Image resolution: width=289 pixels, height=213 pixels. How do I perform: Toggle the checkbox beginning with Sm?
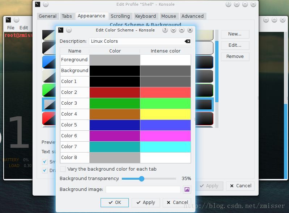tap(44, 162)
